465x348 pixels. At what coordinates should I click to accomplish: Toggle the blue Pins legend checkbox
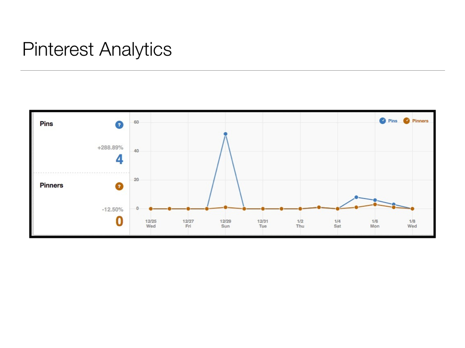(383, 121)
